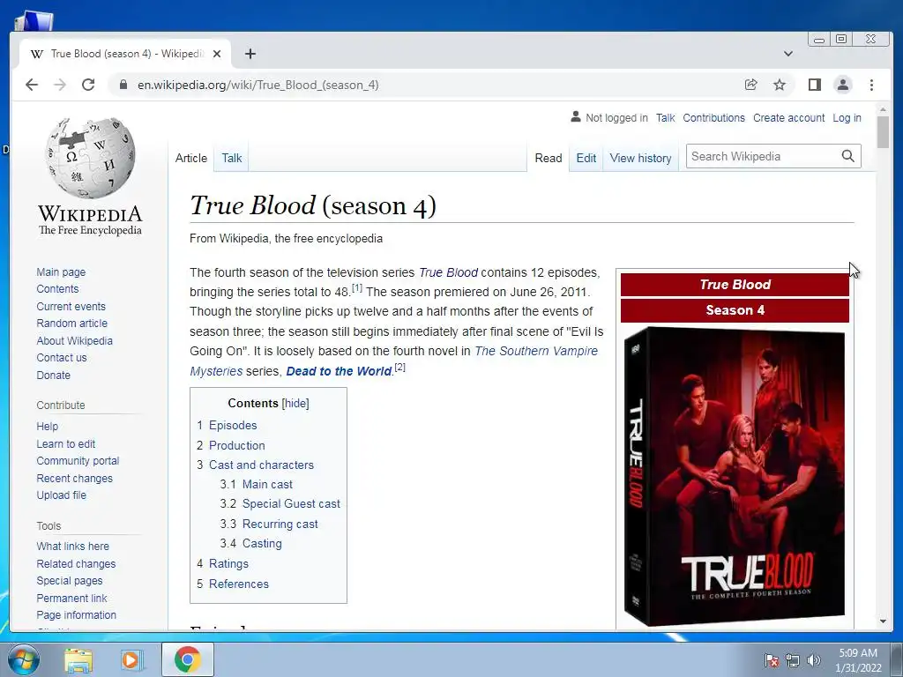This screenshot has width=903, height=677.
Task: Click the network tray icon
Action: click(793, 659)
